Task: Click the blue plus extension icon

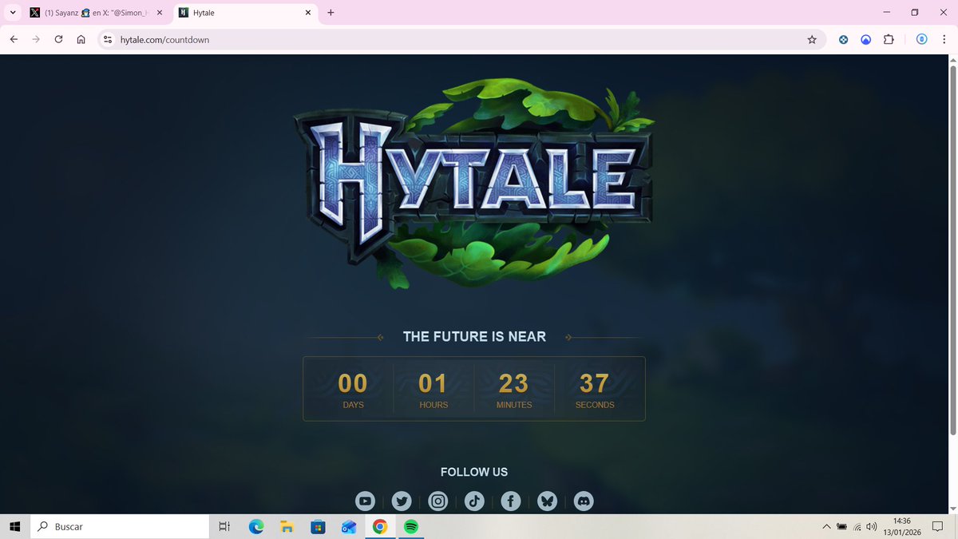Action: (843, 39)
